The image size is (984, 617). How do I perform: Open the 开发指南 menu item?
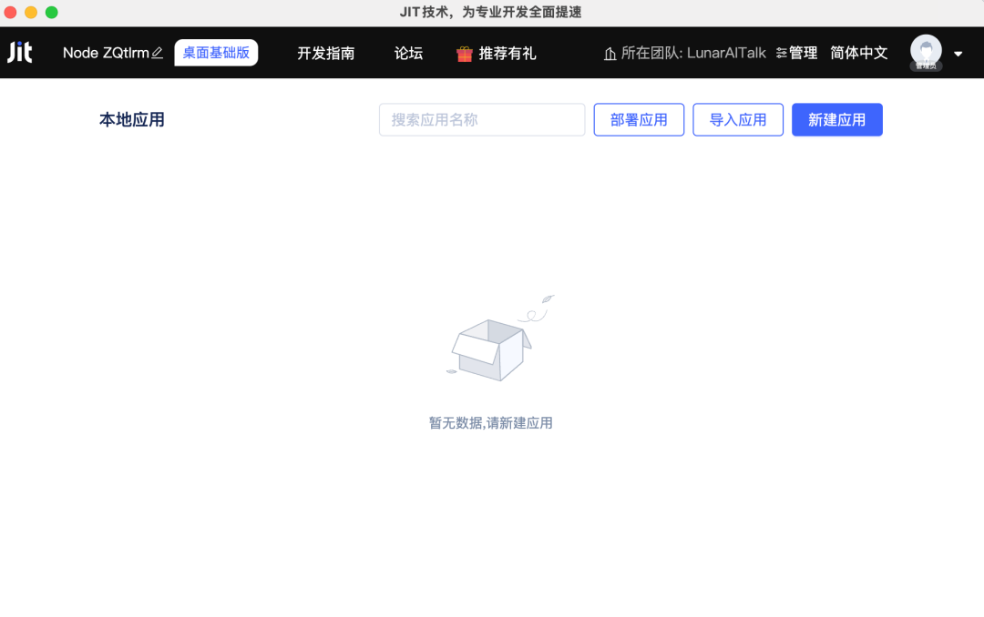tap(325, 54)
